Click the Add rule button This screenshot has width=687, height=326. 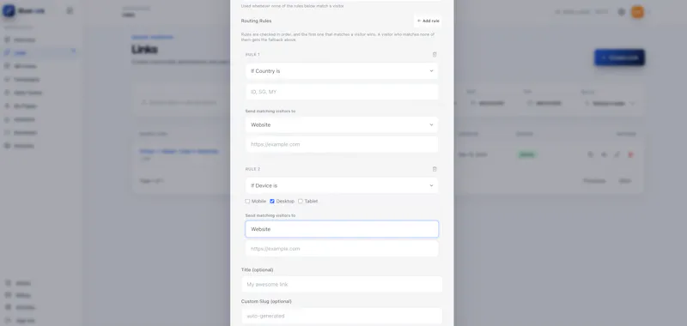pyautogui.click(x=428, y=21)
